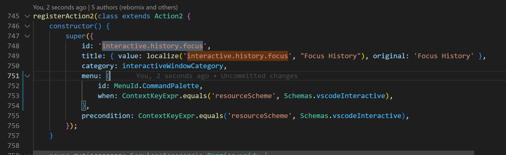This screenshot has width=506, height=155.
Task: Click the constructor keyword on line 746
Action: (71, 26)
